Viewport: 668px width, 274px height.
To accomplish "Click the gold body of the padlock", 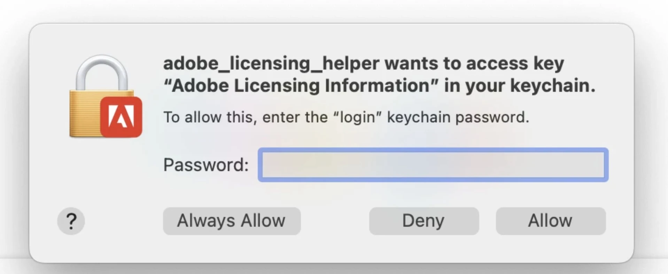I will [x=85, y=114].
